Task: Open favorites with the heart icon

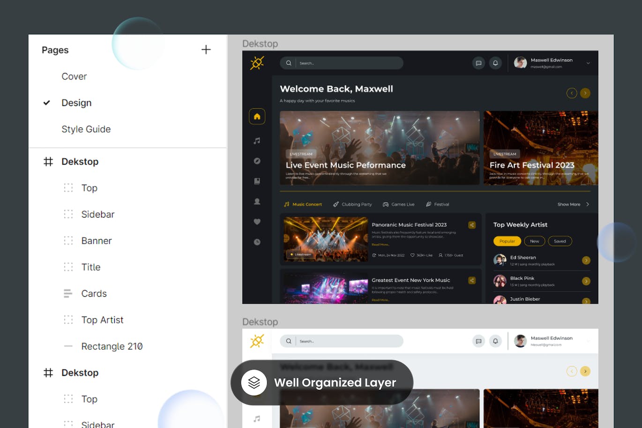Action: click(257, 221)
